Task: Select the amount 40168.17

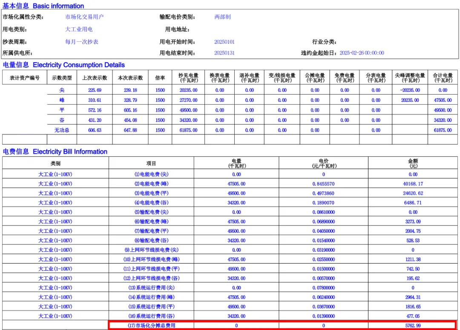Action: tap(412, 184)
